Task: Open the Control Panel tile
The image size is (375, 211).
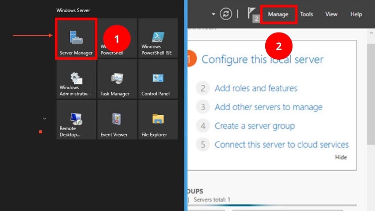Action: click(158, 79)
